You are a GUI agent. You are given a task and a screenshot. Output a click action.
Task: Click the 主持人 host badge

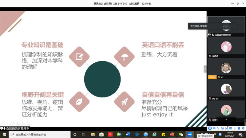(x=212, y=77)
